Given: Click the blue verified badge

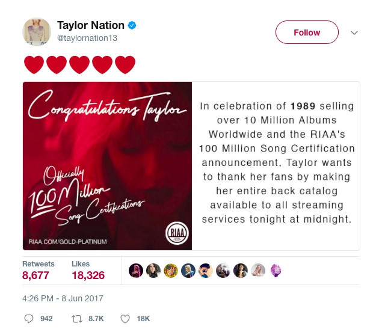Looking at the screenshot, I should click(x=132, y=26).
